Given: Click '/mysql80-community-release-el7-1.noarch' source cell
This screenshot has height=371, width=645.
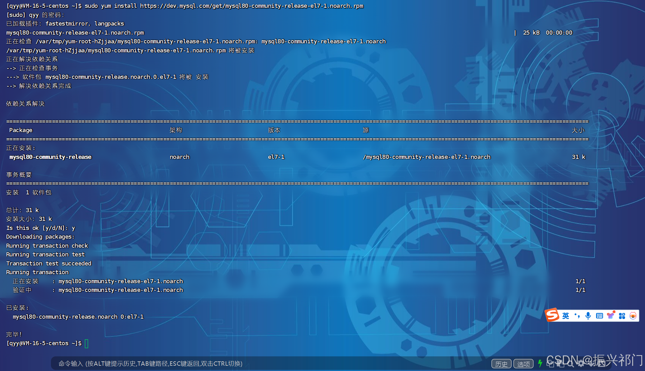Looking at the screenshot, I should click(427, 157).
